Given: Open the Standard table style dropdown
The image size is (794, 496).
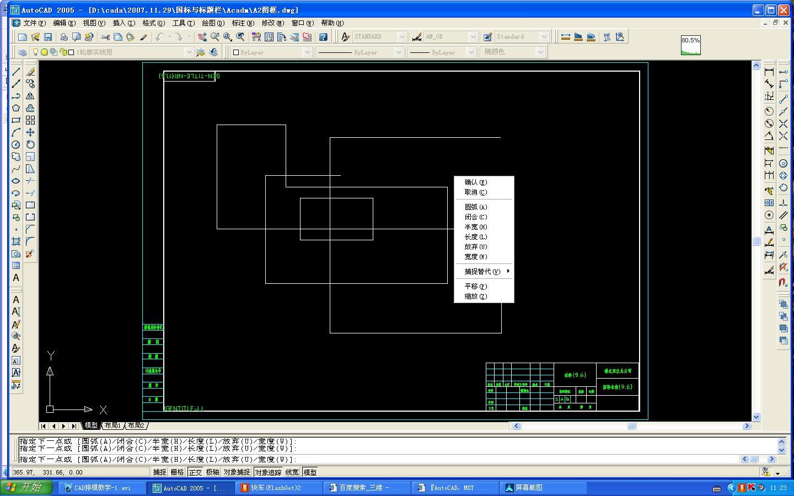Looking at the screenshot, I should coord(544,37).
